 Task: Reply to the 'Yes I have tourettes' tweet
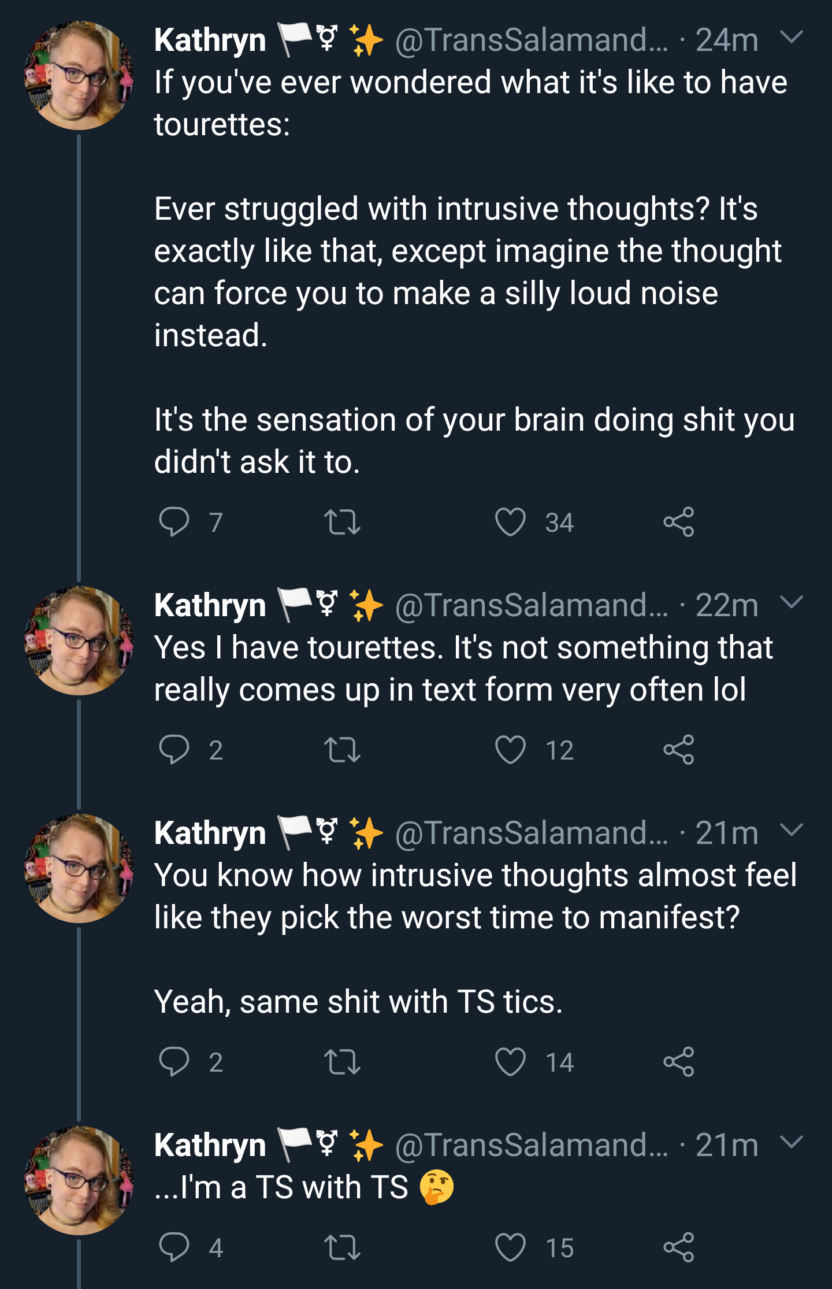[174, 750]
